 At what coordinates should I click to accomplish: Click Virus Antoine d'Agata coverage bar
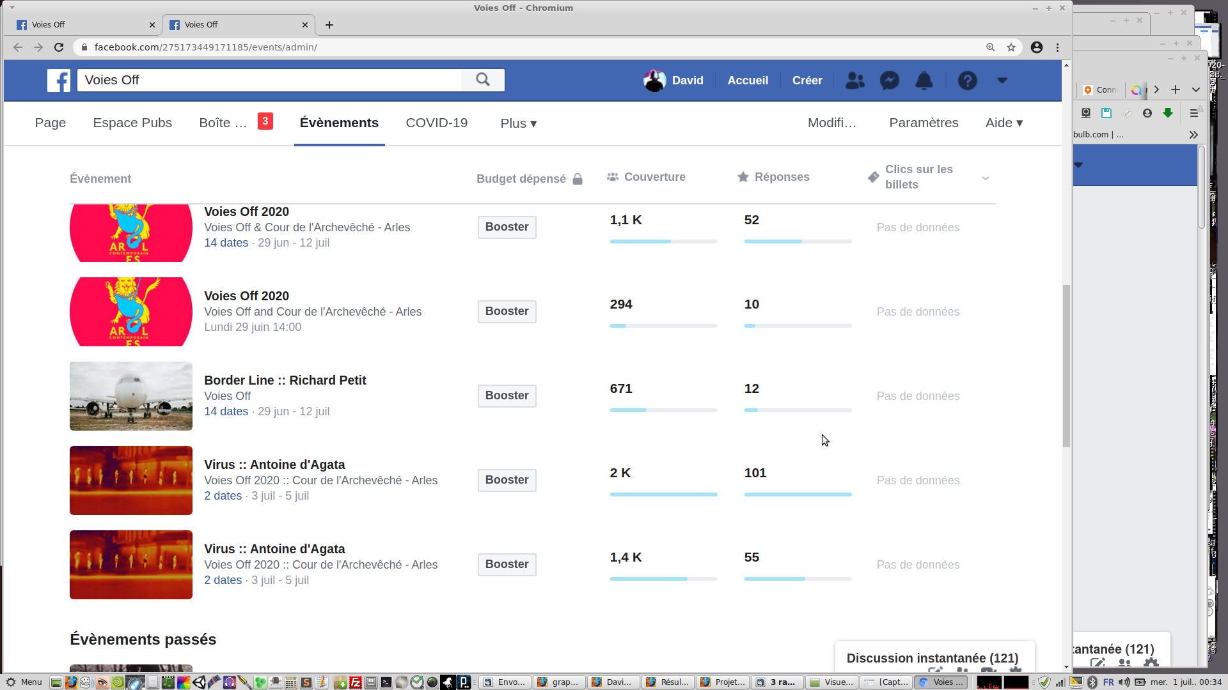663,494
